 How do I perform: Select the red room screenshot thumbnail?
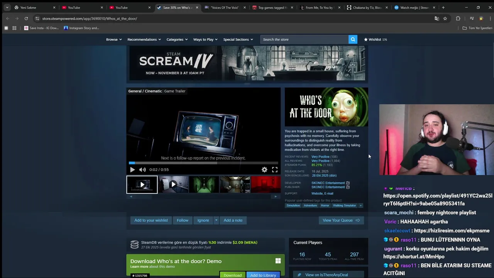coord(266,185)
